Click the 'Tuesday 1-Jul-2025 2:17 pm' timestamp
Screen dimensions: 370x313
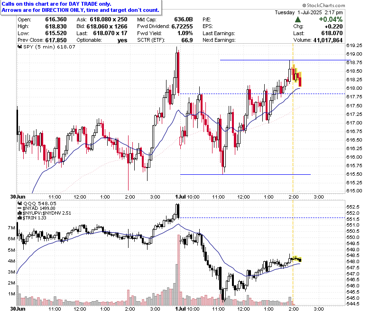309,12
